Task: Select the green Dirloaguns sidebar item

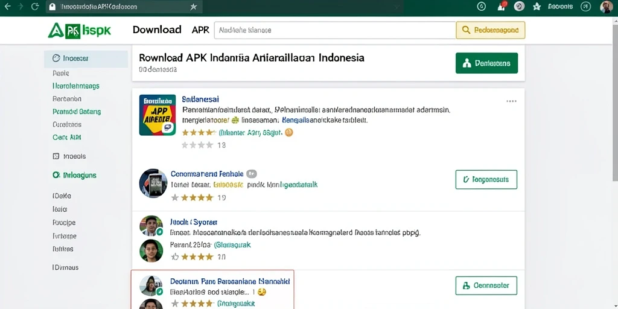Action: pos(74,176)
